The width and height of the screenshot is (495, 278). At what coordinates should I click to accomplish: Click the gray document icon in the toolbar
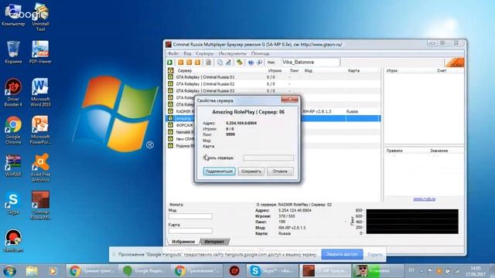pyautogui.click(x=208, y=63)
